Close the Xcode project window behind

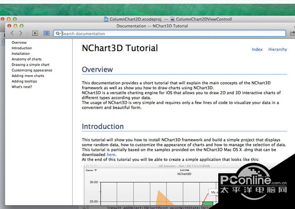(3, 19)
